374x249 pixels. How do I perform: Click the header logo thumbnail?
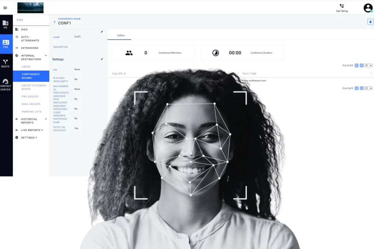pos(30,7)
